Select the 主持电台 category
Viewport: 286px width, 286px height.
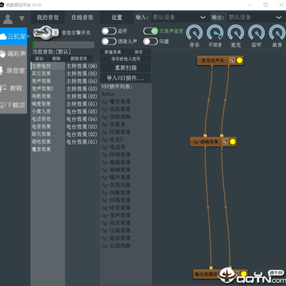click(x=48, y=66)
